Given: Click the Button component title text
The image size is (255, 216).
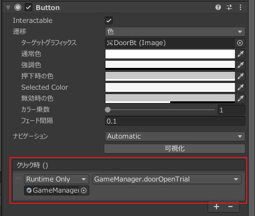Looking at the screenshot, I should [x=48, y=8].
